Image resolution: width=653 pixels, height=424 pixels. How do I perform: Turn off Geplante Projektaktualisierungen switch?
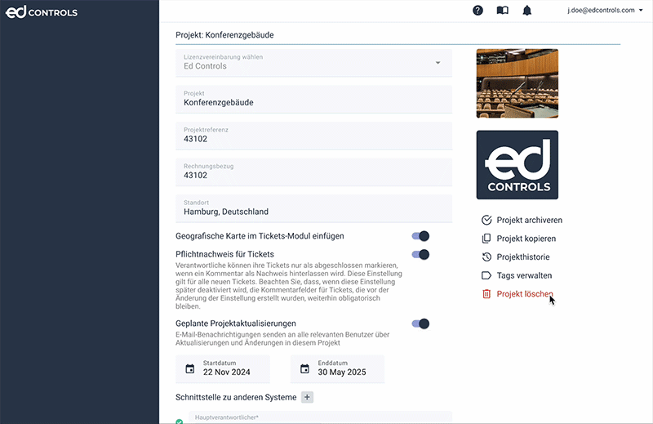click(420, 324)
